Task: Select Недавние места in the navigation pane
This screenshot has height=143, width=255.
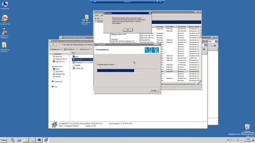Action: pos(60,59)
